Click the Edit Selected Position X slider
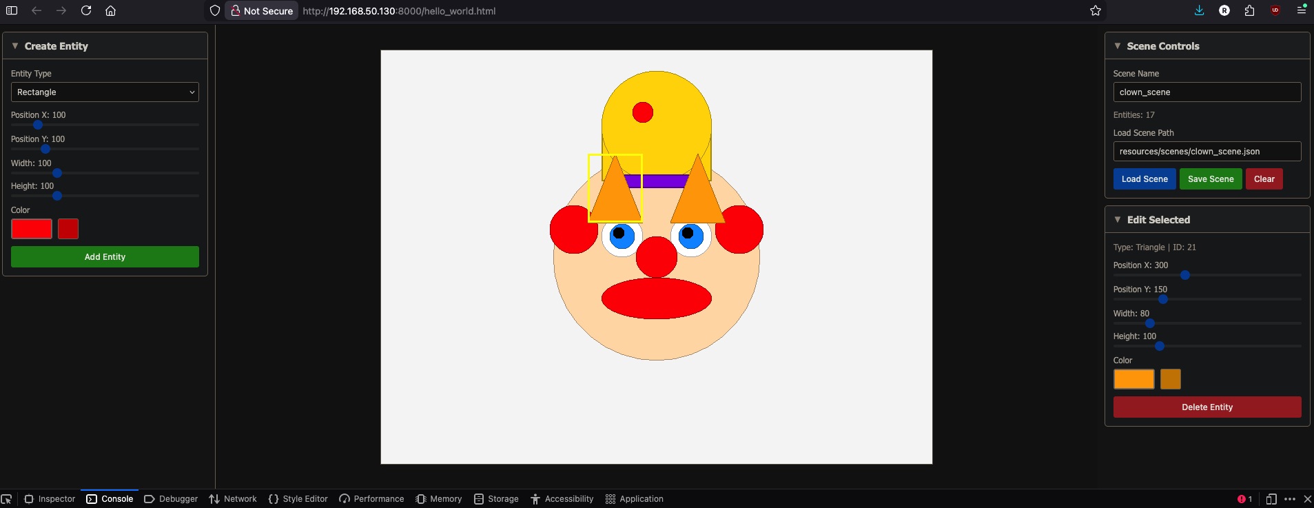The height and width of the screenshot is (508, 1314). (x=1207, y=275)
